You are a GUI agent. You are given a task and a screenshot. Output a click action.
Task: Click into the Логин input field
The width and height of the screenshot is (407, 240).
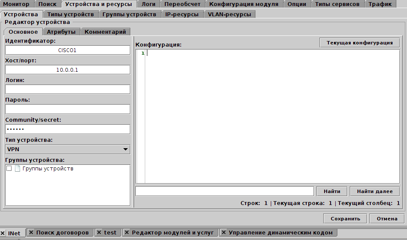click(67, 89)
